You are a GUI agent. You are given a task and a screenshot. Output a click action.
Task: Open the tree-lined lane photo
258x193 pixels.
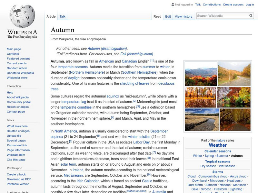pos(235,120)
